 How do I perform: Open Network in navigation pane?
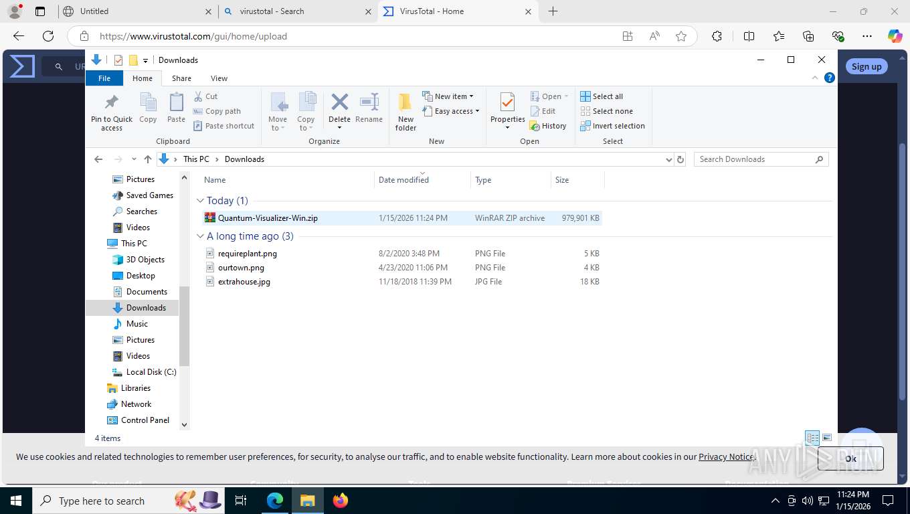click(x=129, y=404)
